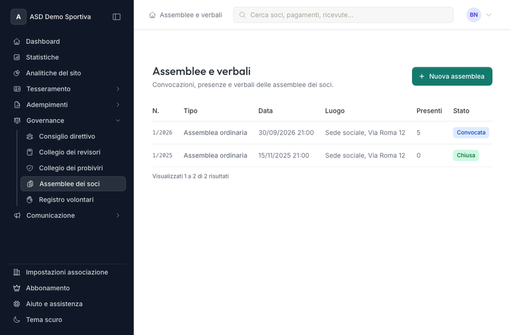Expand the Comunicazione submenu chevron
Screen dimensions: 511x335
tap(118, 216)
